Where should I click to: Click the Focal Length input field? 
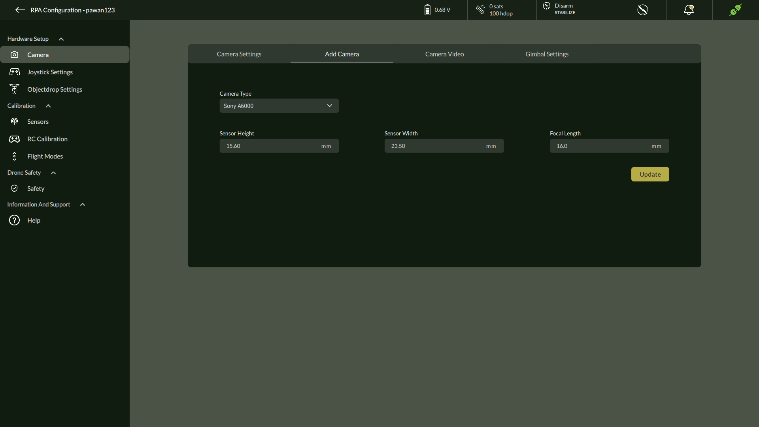pyautogui.click(x=609, y=146)
